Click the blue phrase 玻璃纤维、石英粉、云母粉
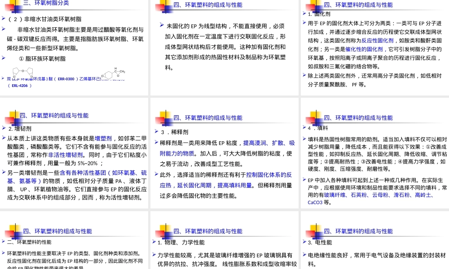The image size is (449, 269). pos(355,195)
